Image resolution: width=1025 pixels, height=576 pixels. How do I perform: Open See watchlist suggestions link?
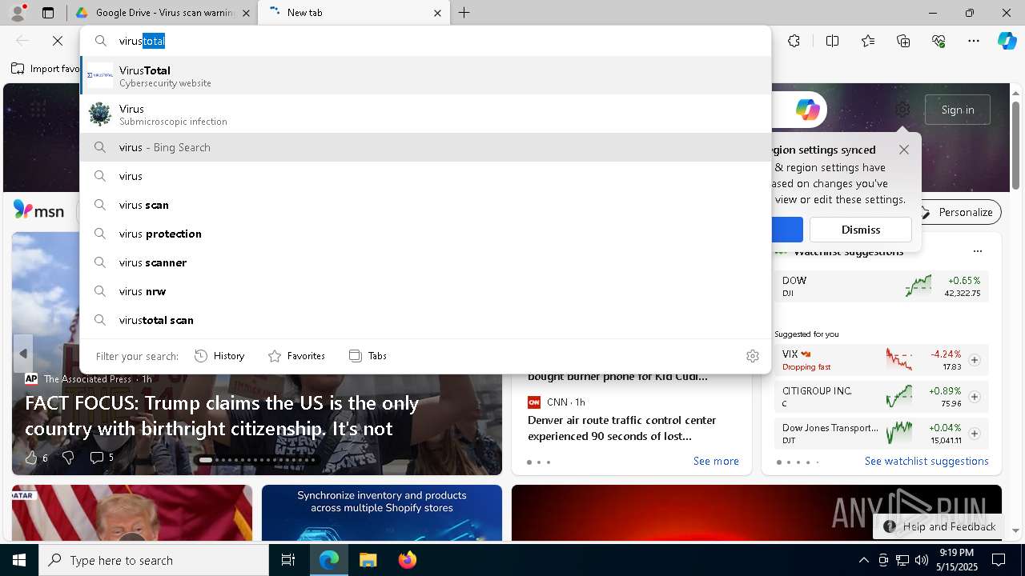[x=927, y=462]
